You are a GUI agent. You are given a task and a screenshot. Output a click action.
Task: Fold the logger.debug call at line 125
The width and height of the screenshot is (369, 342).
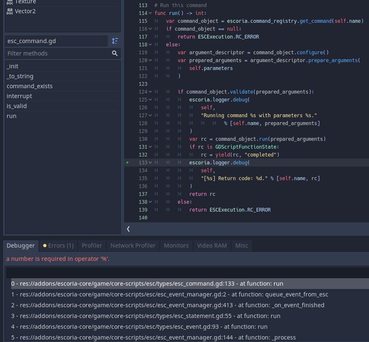point(150,100)
